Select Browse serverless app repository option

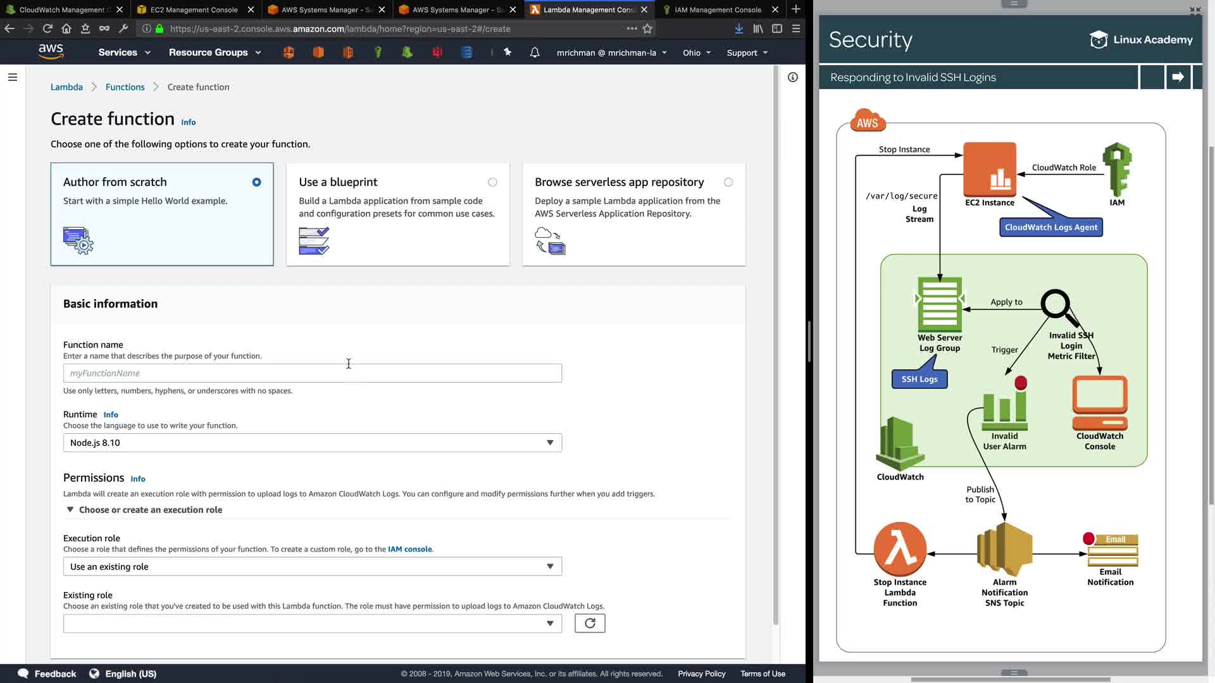click(728, 182)
